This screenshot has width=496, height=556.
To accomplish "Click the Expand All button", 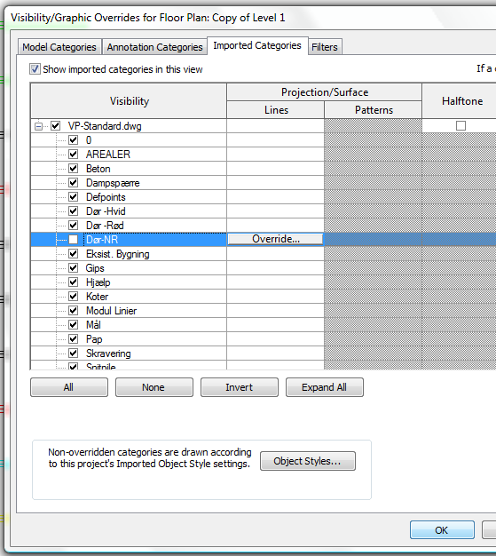I will coord(325,387).
